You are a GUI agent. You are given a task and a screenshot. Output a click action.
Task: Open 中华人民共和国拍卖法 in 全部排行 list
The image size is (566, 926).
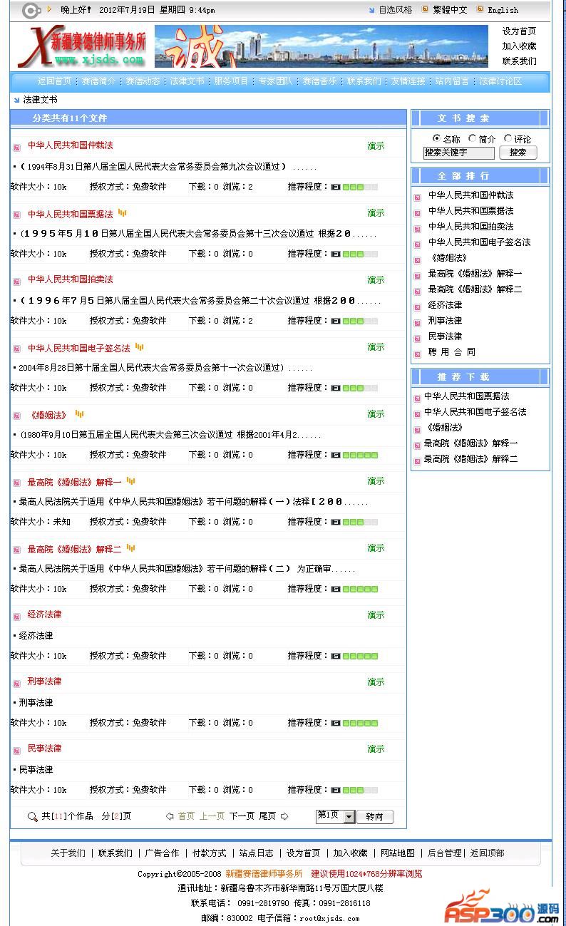(x=470, y=227)
